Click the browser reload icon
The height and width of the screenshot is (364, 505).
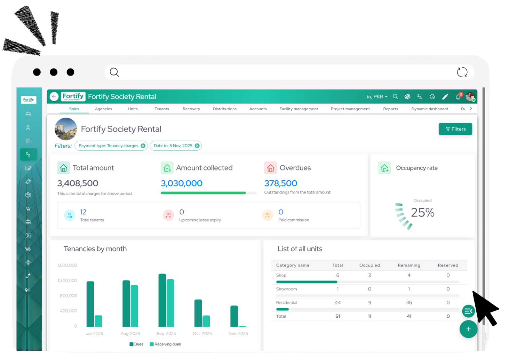[462, 72]
